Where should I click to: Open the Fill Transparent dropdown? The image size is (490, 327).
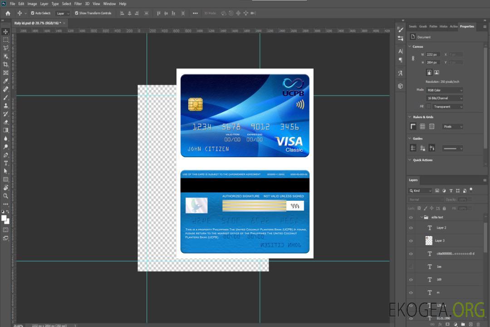tap(447, 107)
